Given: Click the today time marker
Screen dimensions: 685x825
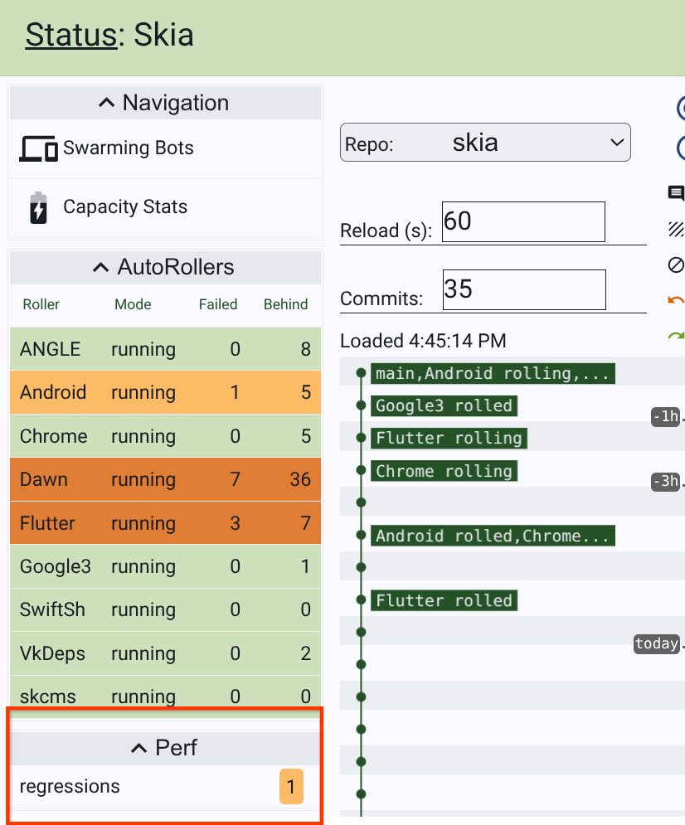Looking at the screenshot, I should 657,643.
